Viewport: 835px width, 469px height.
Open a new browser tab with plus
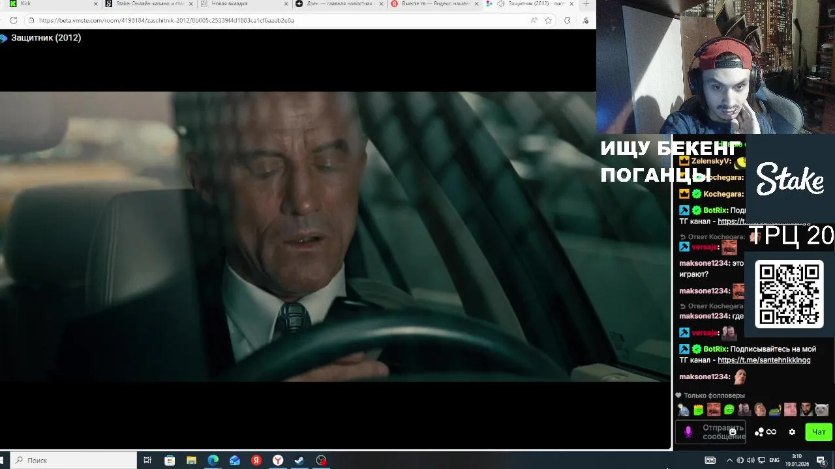click(586, 4)
